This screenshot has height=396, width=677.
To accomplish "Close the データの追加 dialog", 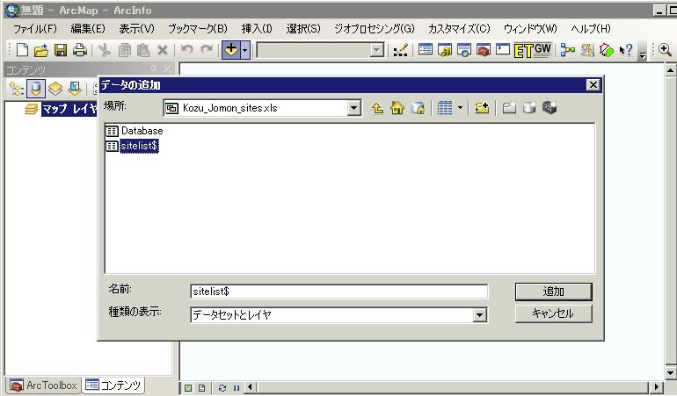I will (x=593, y=85).
